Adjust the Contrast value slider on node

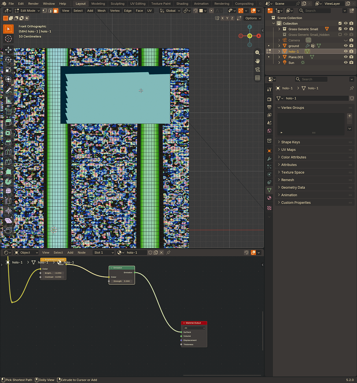[x=53, y=277]
